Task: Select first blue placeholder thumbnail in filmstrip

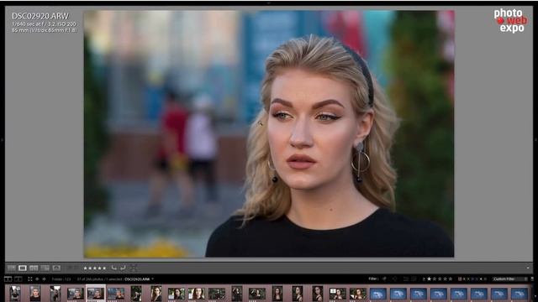Action: [x=378, y=294]
